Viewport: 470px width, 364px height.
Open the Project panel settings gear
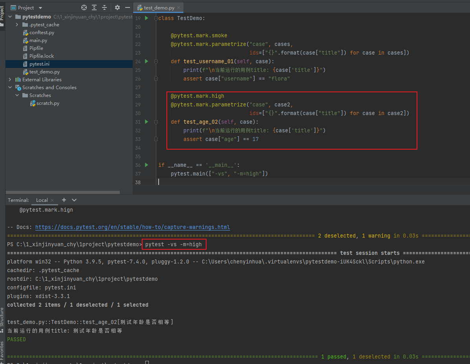tap(117, 7)
